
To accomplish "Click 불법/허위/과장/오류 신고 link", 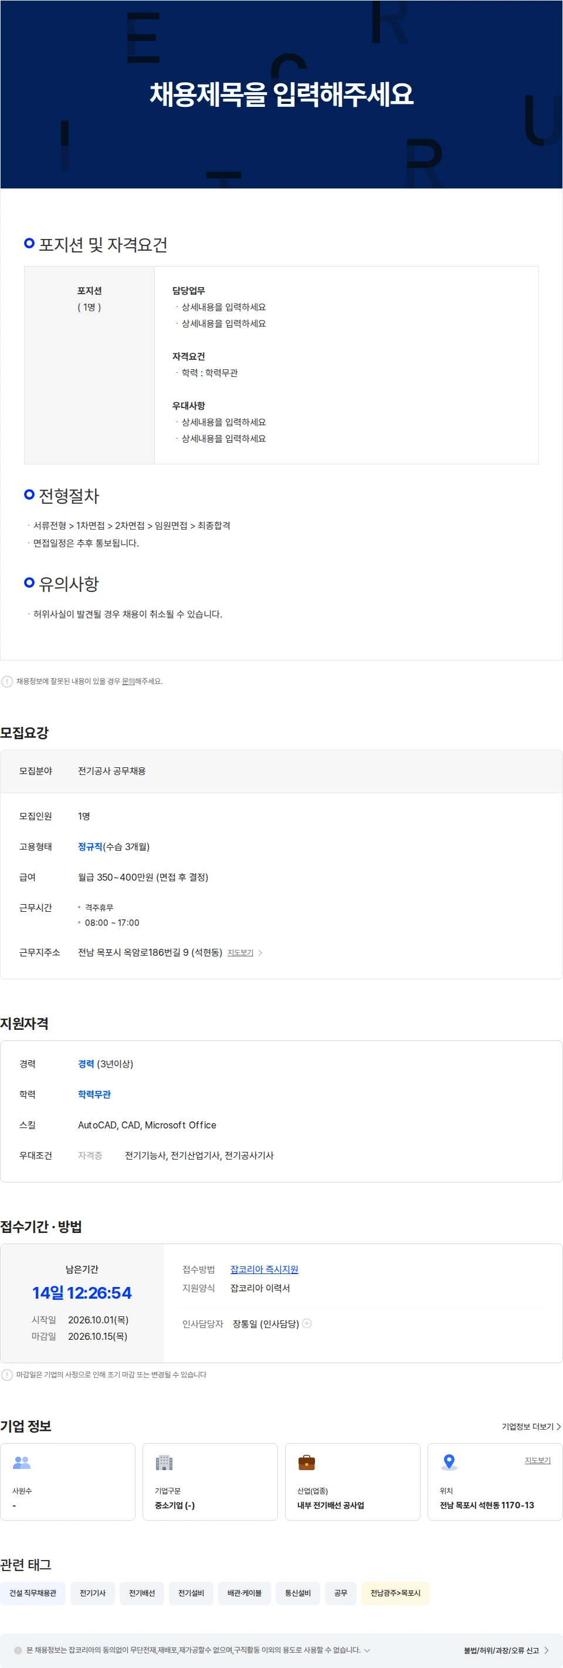I will coord(506,1650).
